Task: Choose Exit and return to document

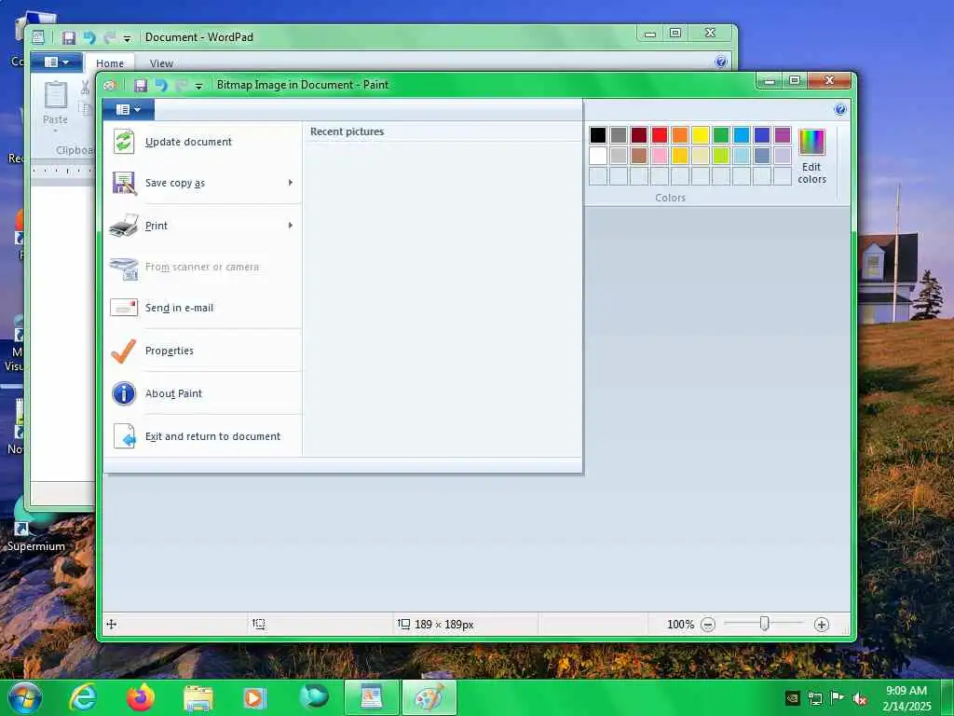Action: tap(202, 436)
